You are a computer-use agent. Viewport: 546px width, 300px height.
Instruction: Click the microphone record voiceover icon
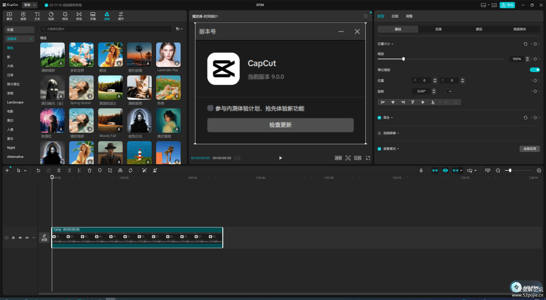(421, 170)
